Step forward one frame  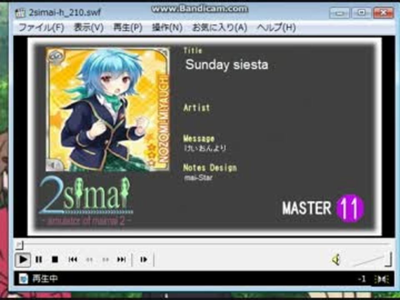pos(144,260)
